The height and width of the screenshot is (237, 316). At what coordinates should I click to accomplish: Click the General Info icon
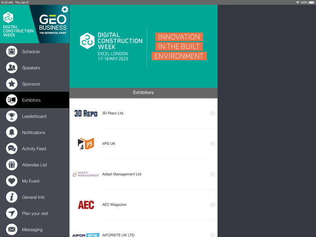pyautogui.click(x=12, y=197)
